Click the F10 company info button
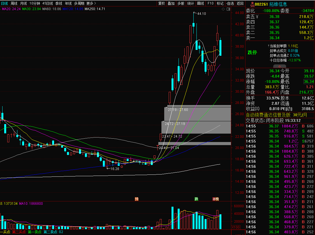The image size is (315, 235). point(210,3)
